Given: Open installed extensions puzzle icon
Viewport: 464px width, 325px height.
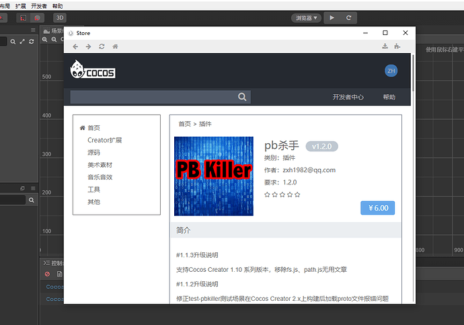Looking at the screenshot, I should click(x=397, y=46).
